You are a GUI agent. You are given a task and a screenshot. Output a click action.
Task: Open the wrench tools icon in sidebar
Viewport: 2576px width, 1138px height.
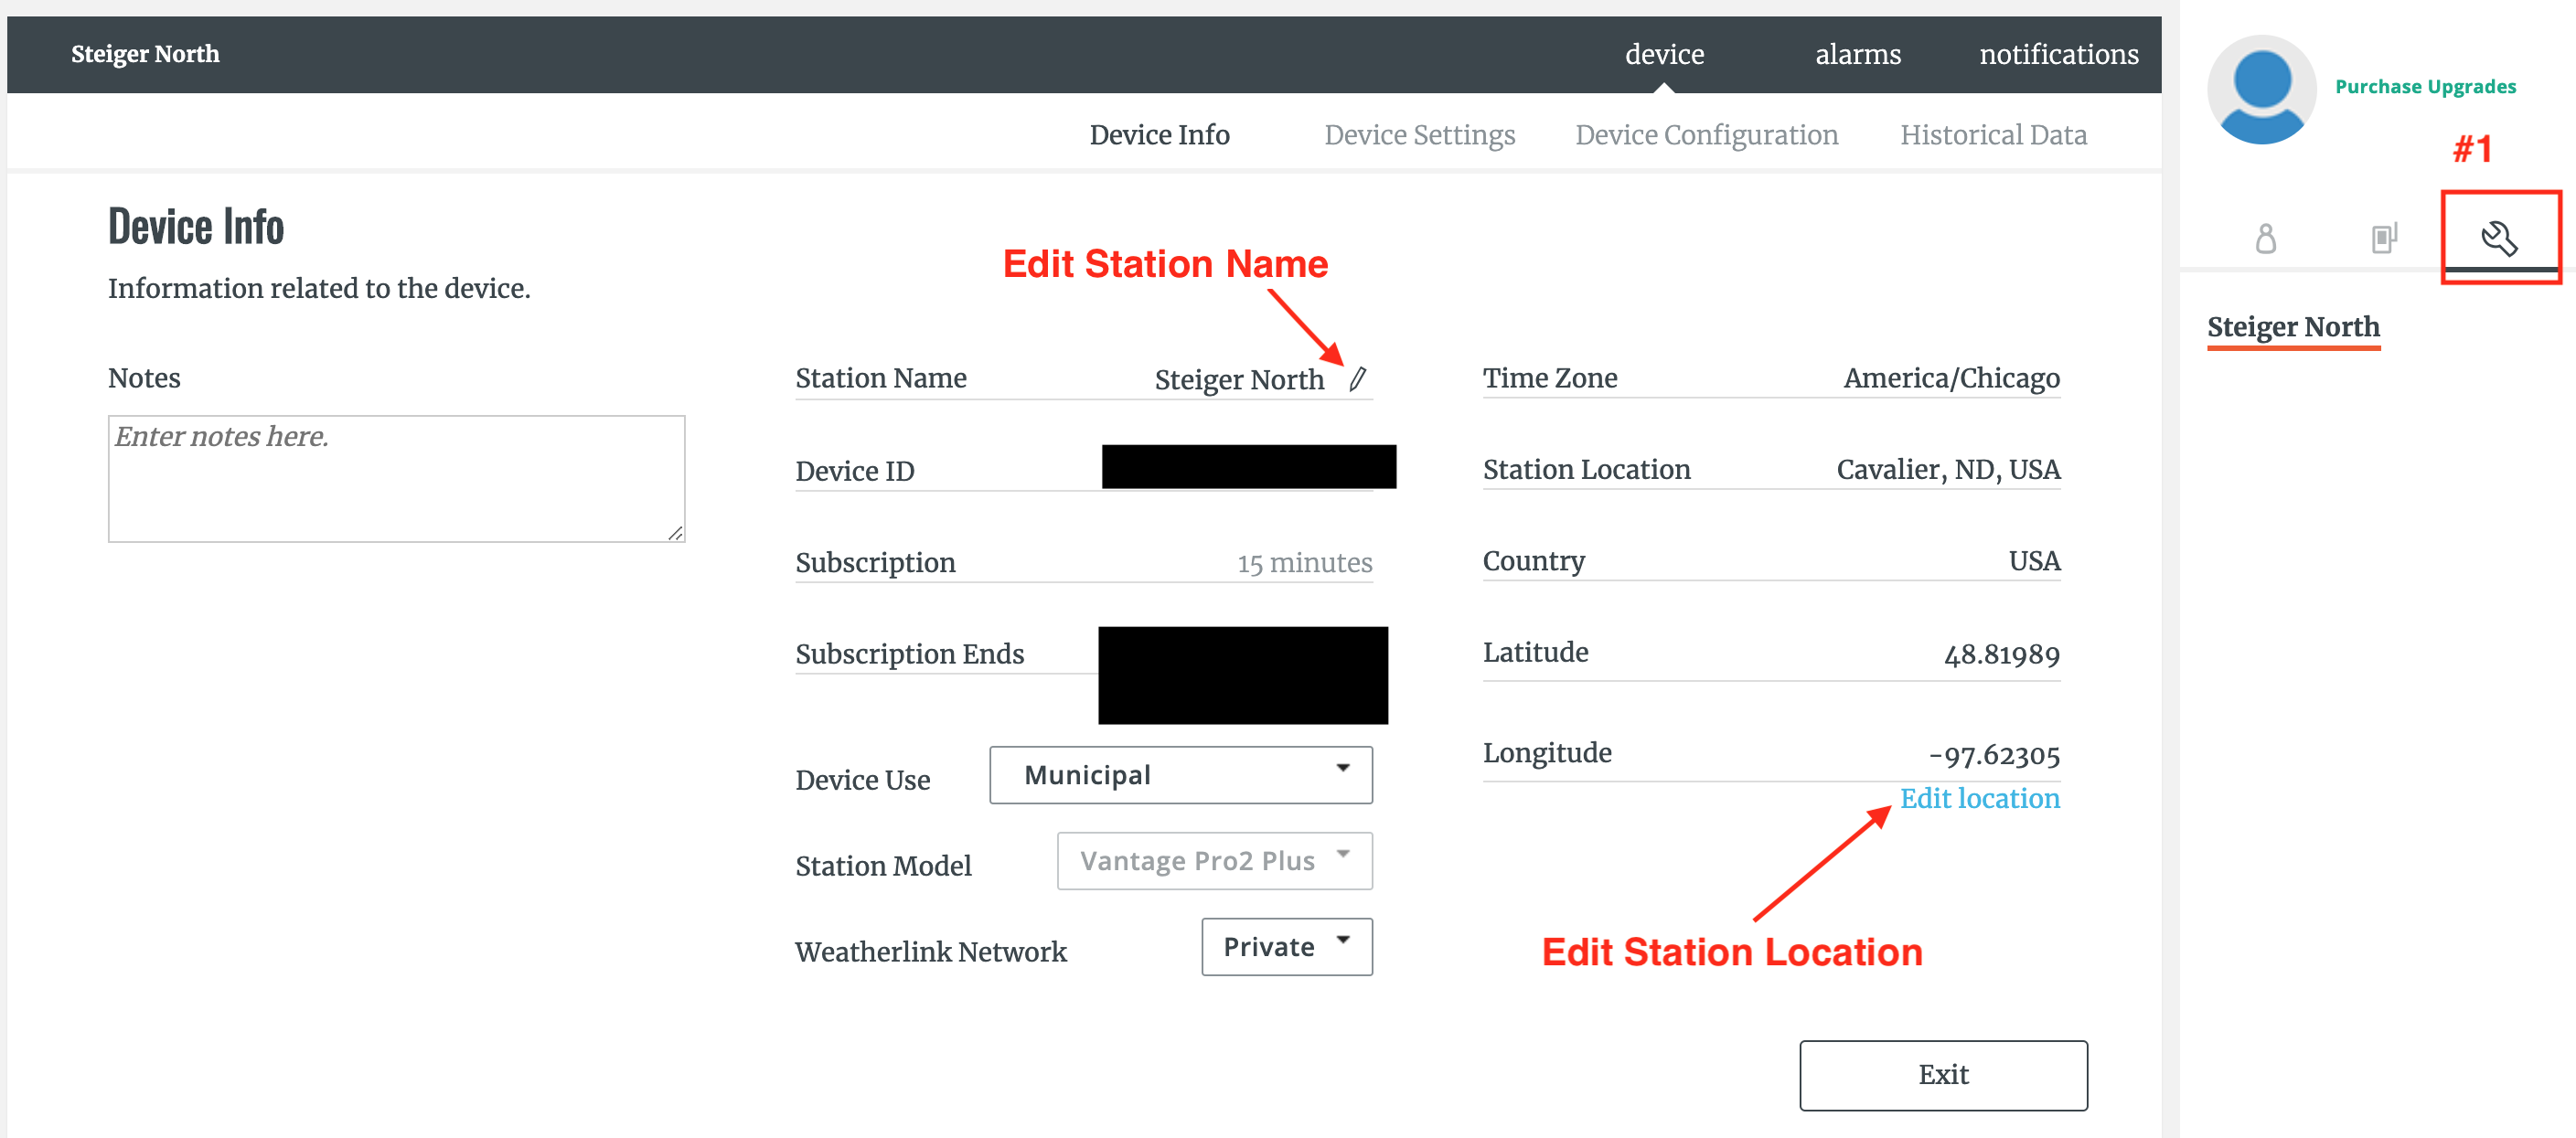click(2498, 238)
